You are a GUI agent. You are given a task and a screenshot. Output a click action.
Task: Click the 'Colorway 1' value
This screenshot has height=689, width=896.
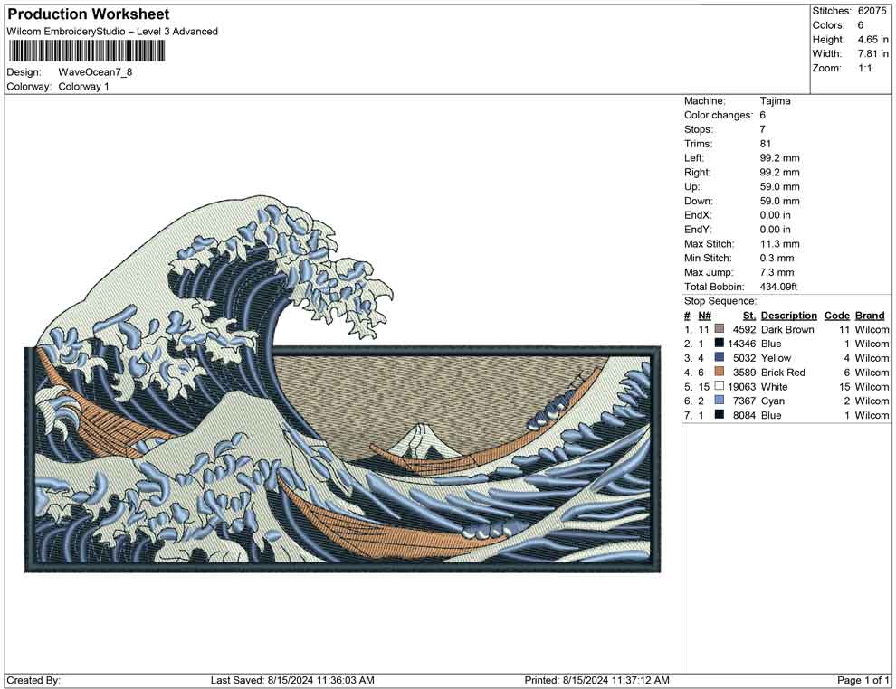pos(83,87)
